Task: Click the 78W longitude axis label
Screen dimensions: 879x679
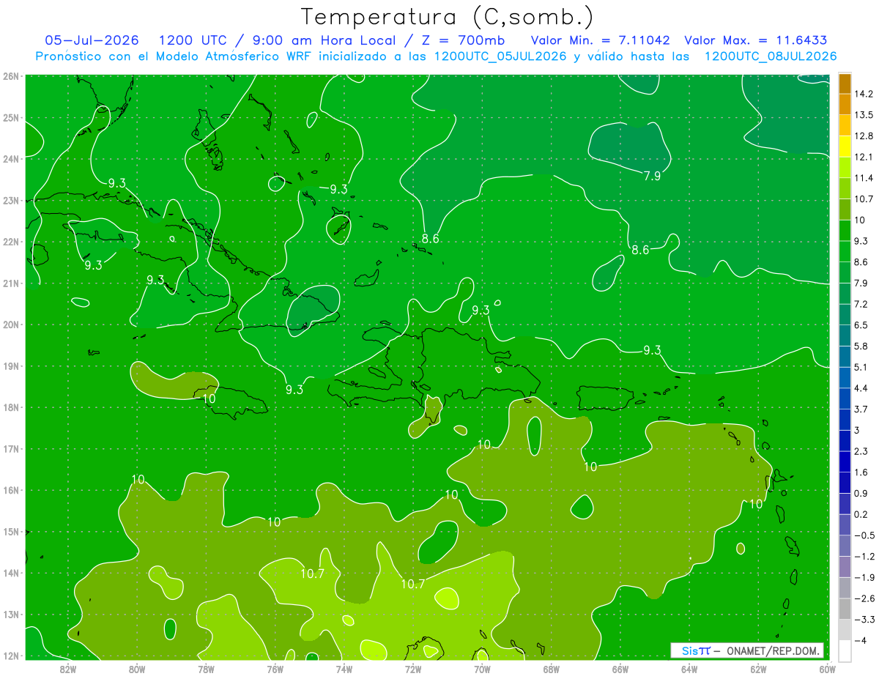Action: (206, 669)
